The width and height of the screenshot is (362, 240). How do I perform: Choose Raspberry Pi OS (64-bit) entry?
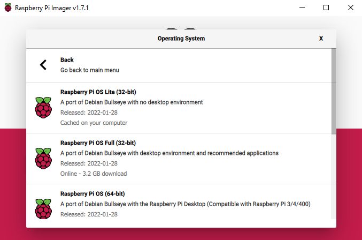[92, 194]
